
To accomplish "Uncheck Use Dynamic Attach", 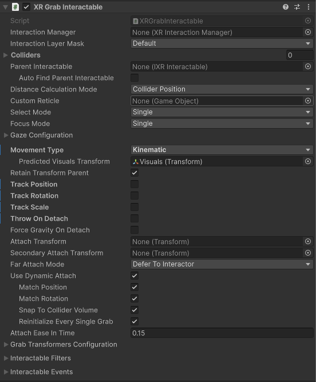I will point(135,276).
